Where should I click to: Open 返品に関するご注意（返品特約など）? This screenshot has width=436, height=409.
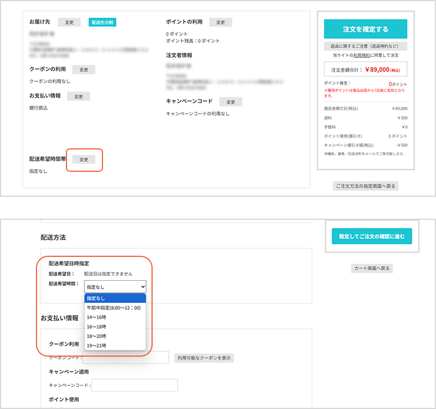coord(367,46)
